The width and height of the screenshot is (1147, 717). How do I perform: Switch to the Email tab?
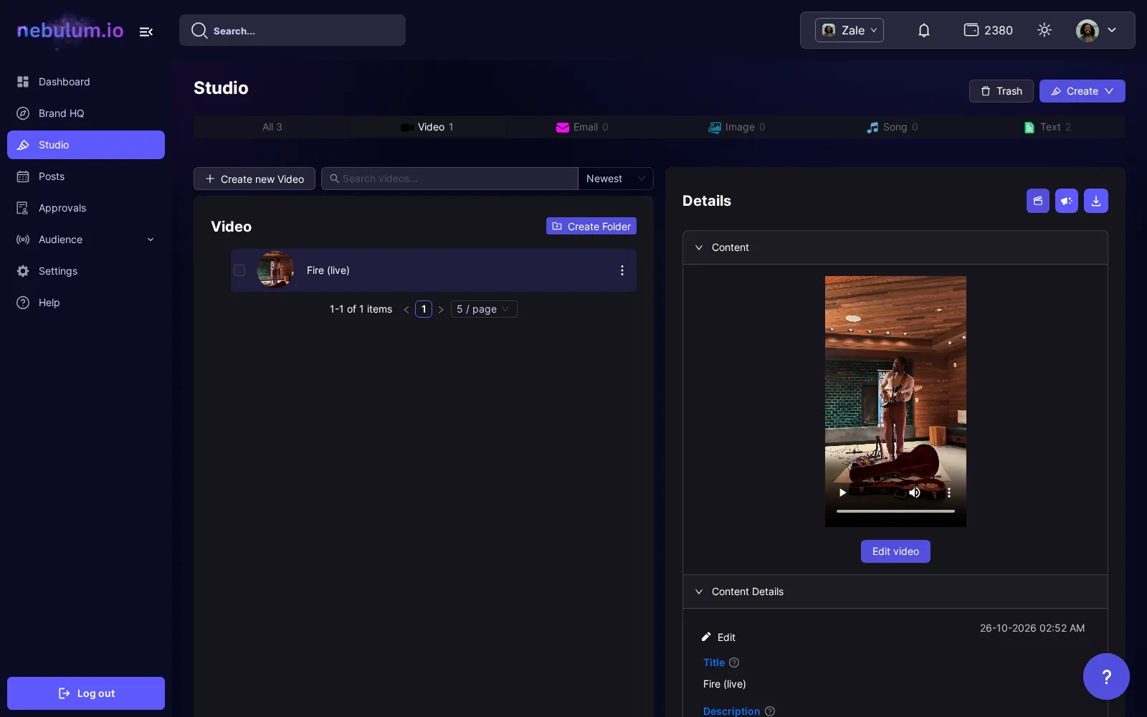582,127
